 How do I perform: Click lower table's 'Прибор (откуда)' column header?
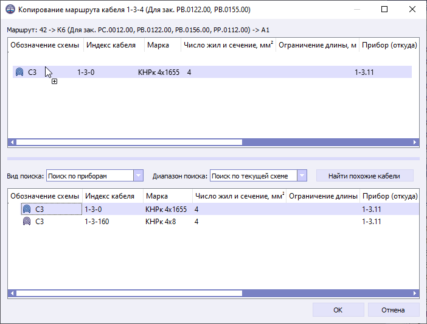coord(390,196)
